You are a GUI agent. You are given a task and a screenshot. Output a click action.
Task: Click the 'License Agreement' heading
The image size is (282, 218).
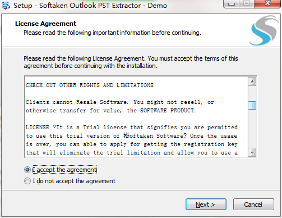pyautogui.click(x=45, y=24)
